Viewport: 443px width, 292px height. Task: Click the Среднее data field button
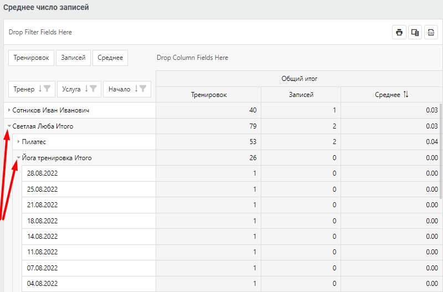click(110, 58)
